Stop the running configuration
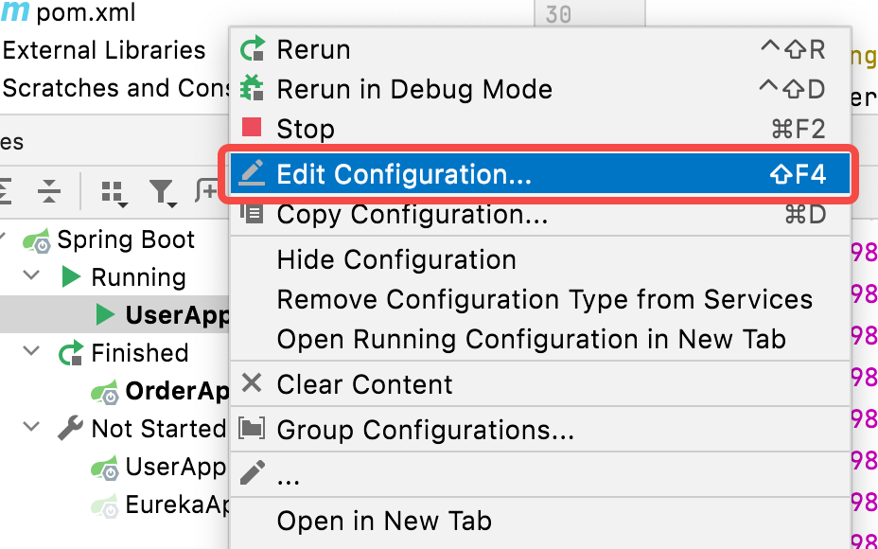878x549 pixels. point(305,129)
